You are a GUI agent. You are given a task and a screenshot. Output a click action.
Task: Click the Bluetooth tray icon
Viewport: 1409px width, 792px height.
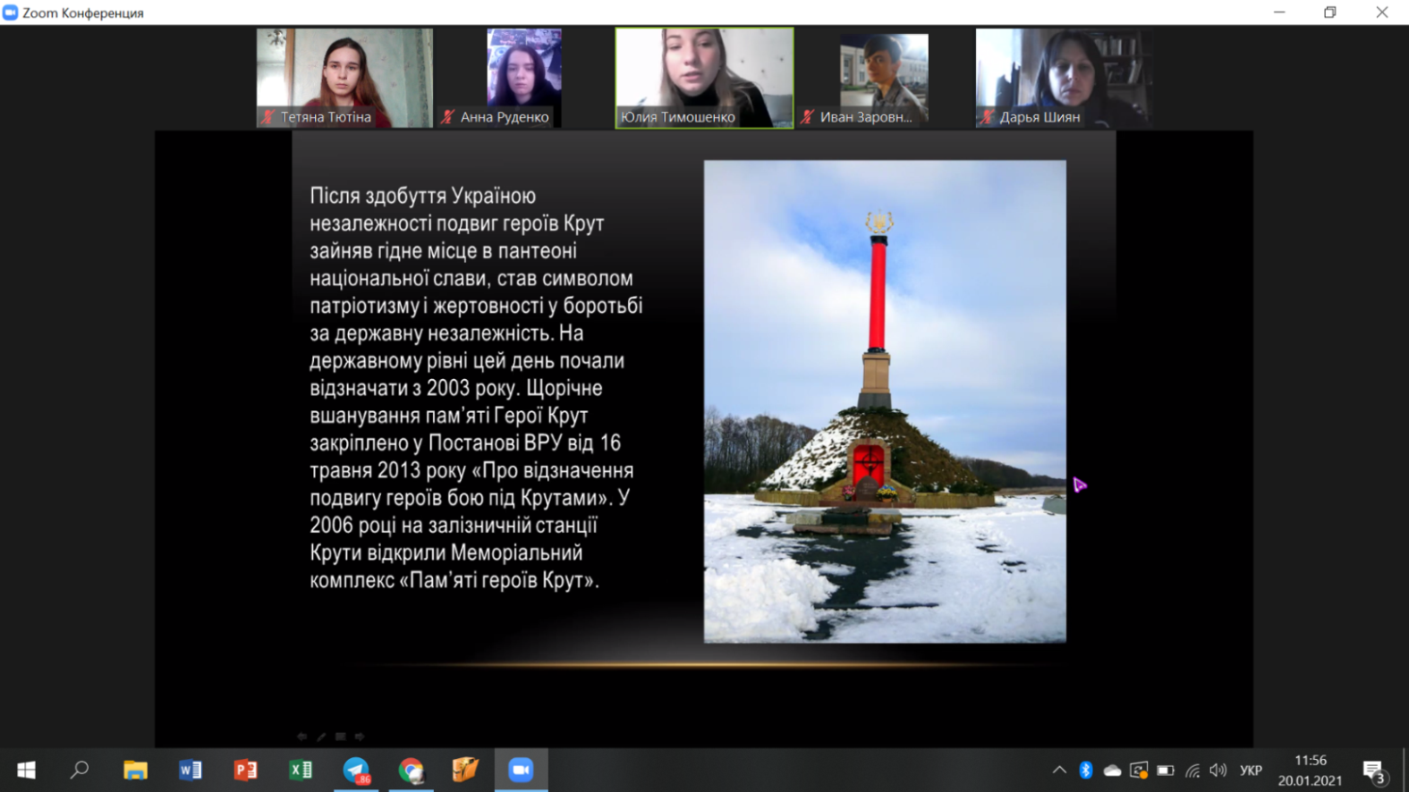tap(1086, 770)
